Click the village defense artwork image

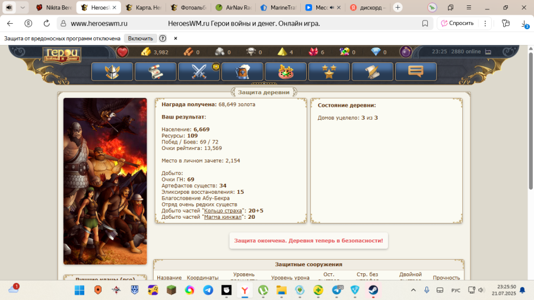(105, 181)
